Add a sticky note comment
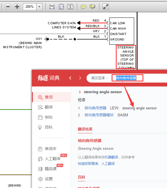167x188 pixels. (x=83, y=7)
